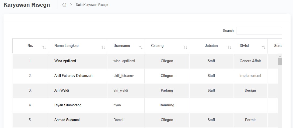Click the Implementasi division cell

coord(250,76)
